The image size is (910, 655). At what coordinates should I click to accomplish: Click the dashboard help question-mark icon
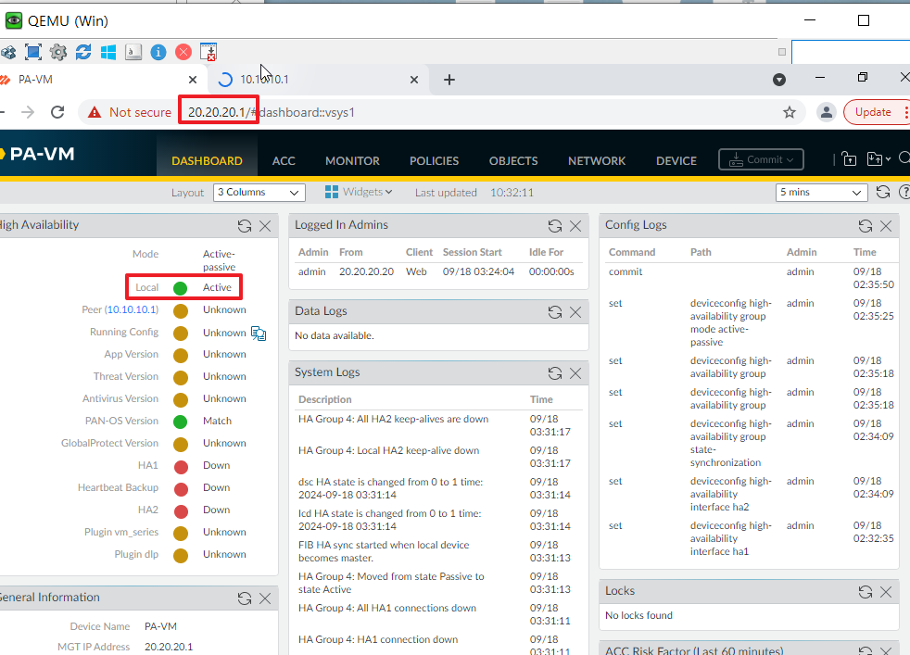tap(904, 192)
